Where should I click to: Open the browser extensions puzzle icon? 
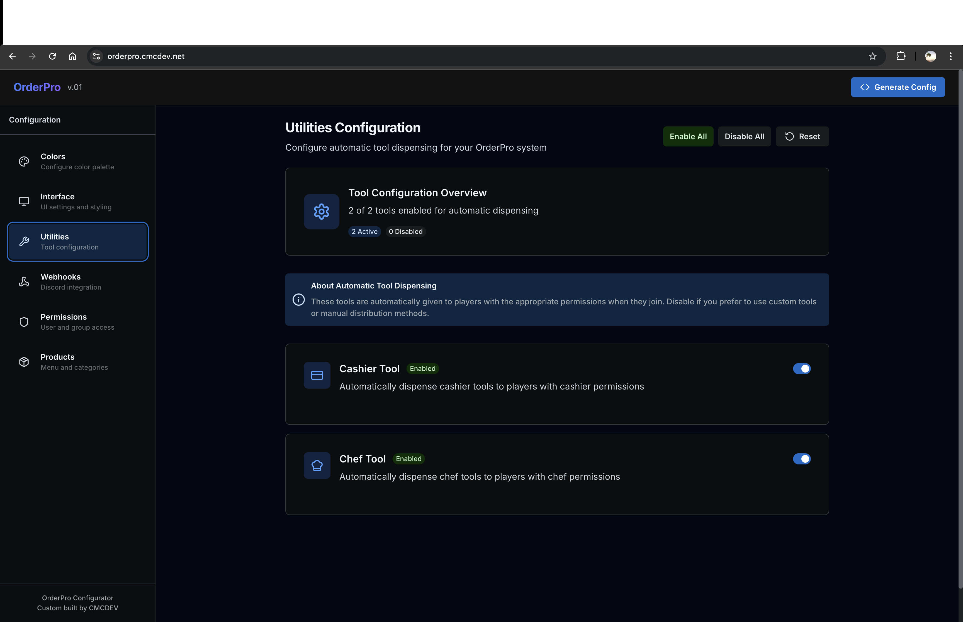tap(901, 56)
